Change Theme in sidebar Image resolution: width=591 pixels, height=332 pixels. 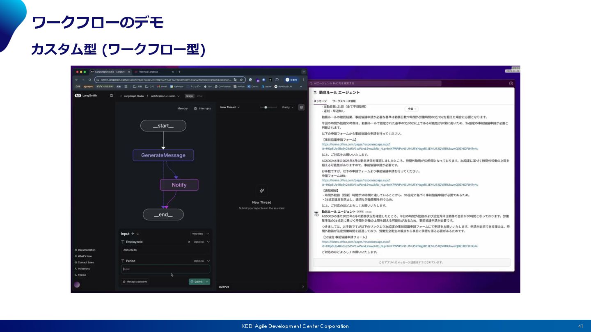(80, 275)
